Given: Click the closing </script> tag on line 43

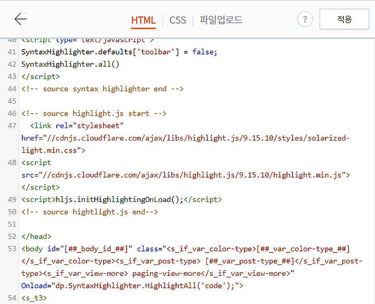Looking at the screenshot, I should click(41, 77).
